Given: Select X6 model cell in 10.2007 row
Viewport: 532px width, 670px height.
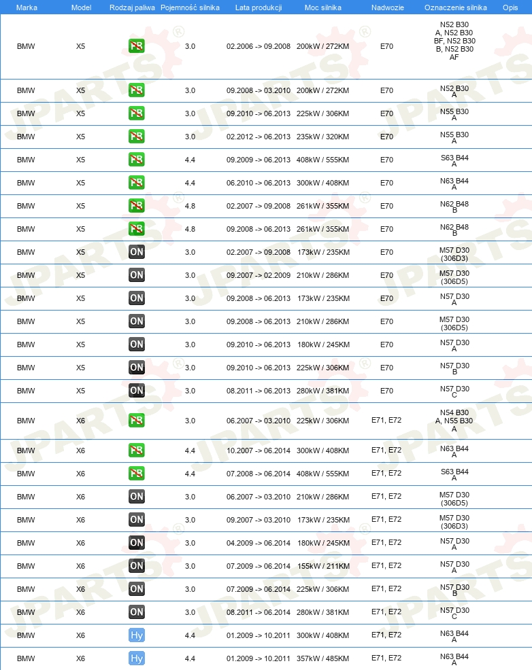Looking at the screenshot, I should point(80,451).
